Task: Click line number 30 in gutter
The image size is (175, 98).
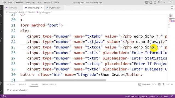Action: [13, 75]
